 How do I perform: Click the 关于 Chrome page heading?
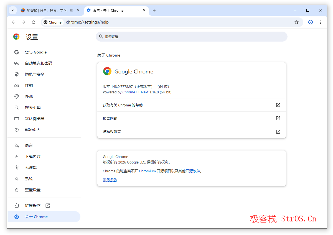click(109, 55)
